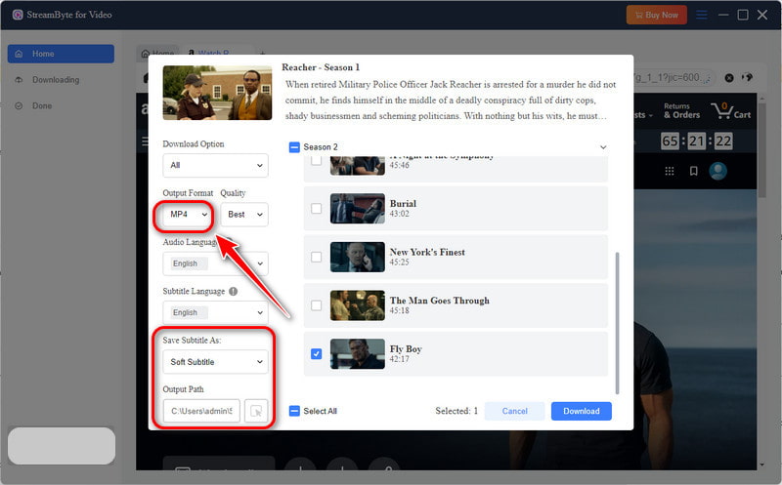Click the Fly Boy episode title

406,349
